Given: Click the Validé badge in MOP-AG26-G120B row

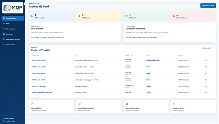Looking at the screenshot, I should click(148, 67).
